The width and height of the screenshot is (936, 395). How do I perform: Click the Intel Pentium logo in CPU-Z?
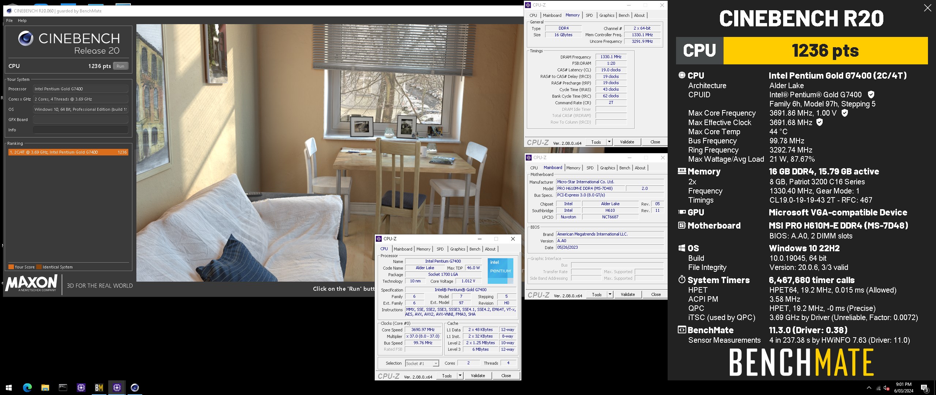(x=500, y=271)
